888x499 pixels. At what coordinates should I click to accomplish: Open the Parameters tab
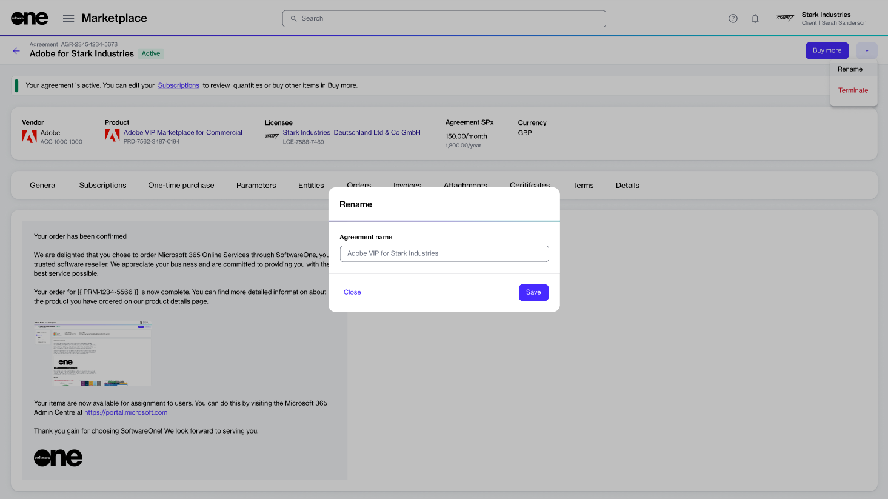coord(256,186)
